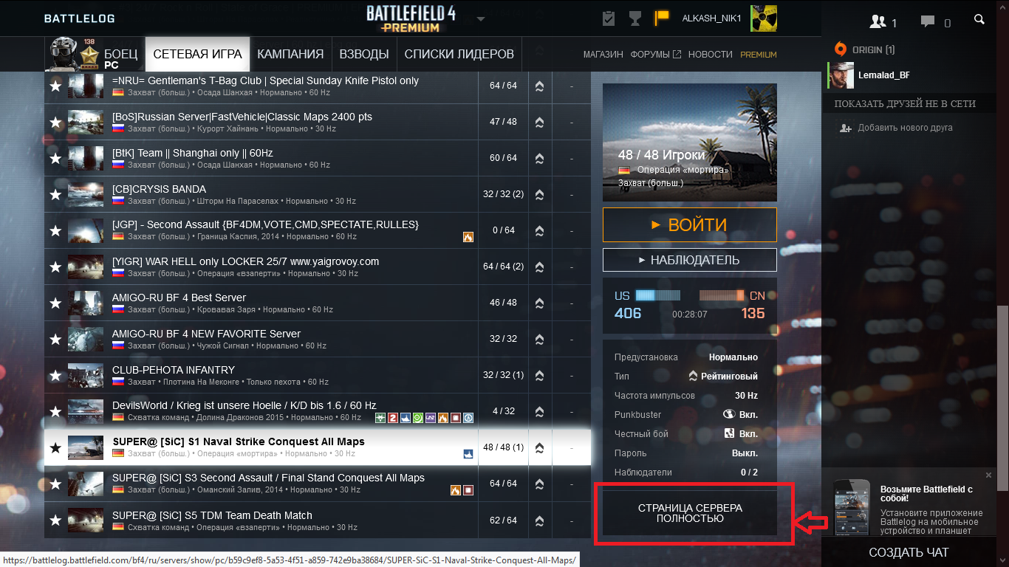1009x567 pixels.
Task: Click the Punkbuster icon in server details
Action: [728, 414]
